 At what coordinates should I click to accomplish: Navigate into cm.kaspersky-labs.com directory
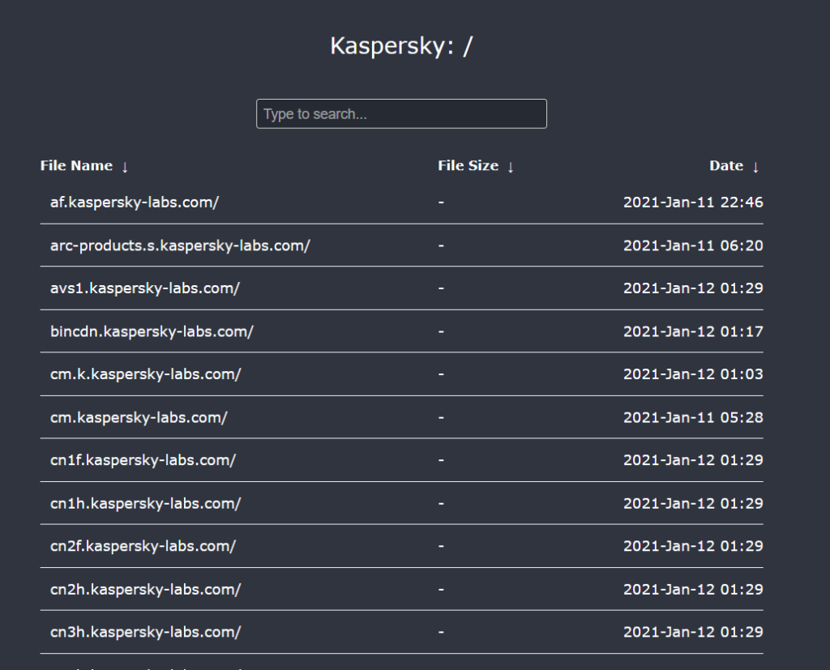[139, 417]
